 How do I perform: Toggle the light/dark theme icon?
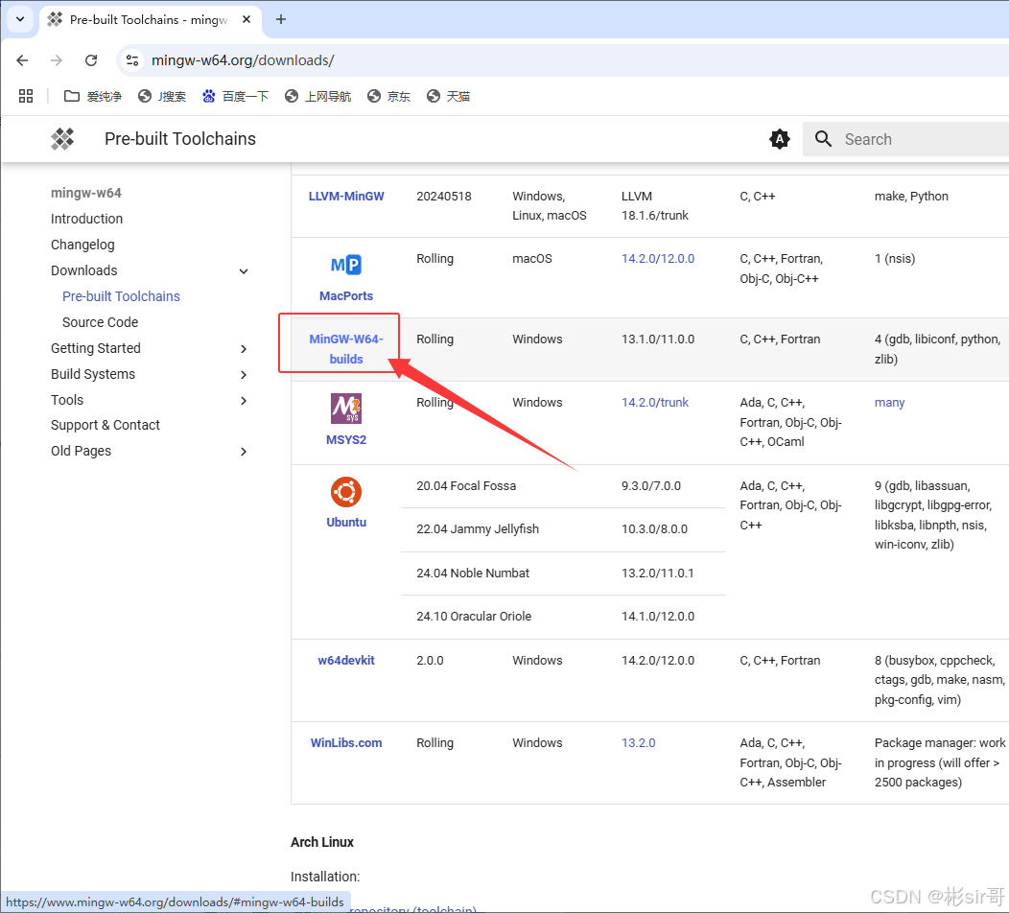(779, 139)
